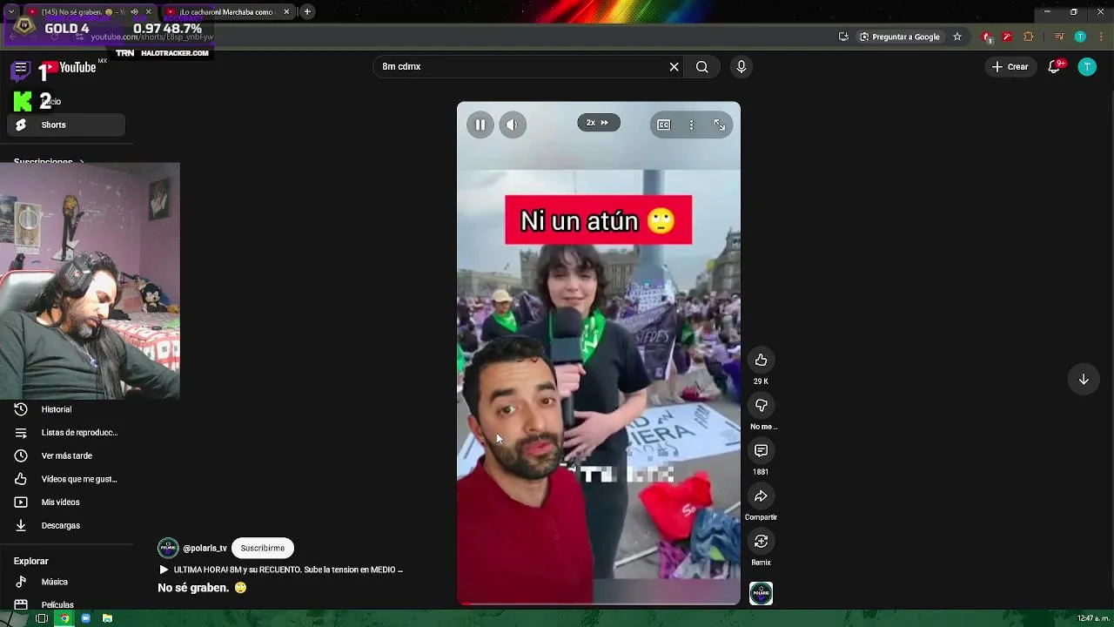Click the Polaris channel avatar
The width and height of the screenshot is (1114, 627).
(x=168, y=548)
